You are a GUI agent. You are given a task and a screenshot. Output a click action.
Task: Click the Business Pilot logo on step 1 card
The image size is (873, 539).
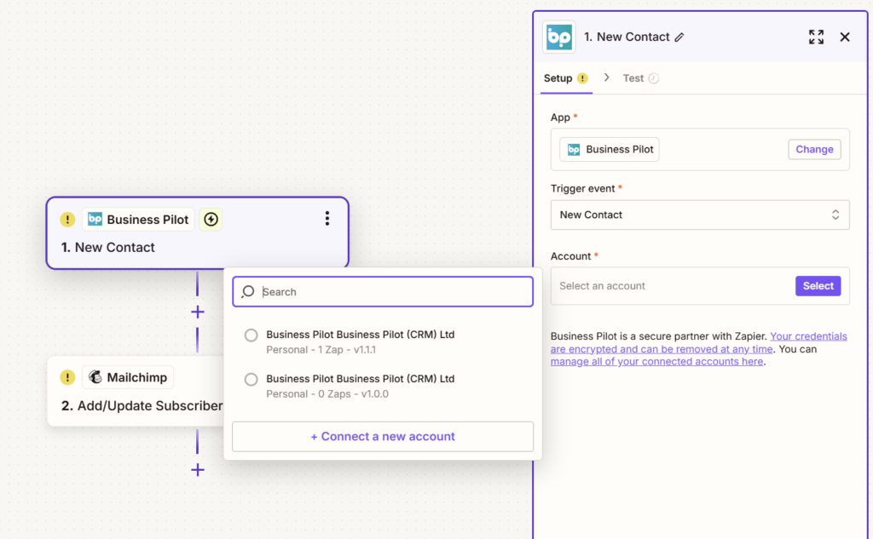[95, 219]
